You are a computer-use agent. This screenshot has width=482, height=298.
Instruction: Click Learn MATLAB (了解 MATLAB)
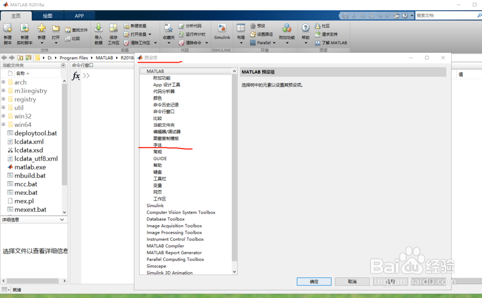[331, 43]
